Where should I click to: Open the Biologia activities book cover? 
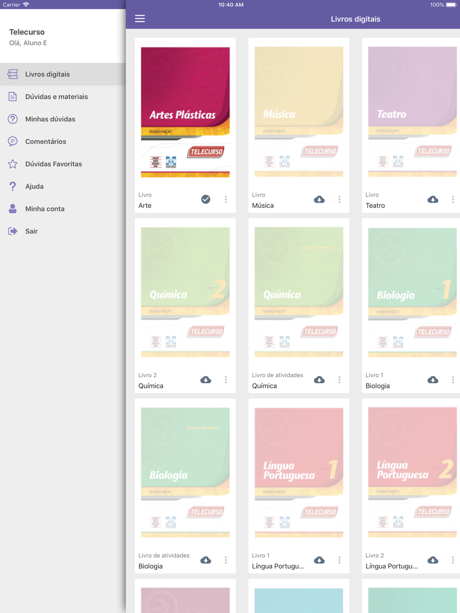coord(185,473)
